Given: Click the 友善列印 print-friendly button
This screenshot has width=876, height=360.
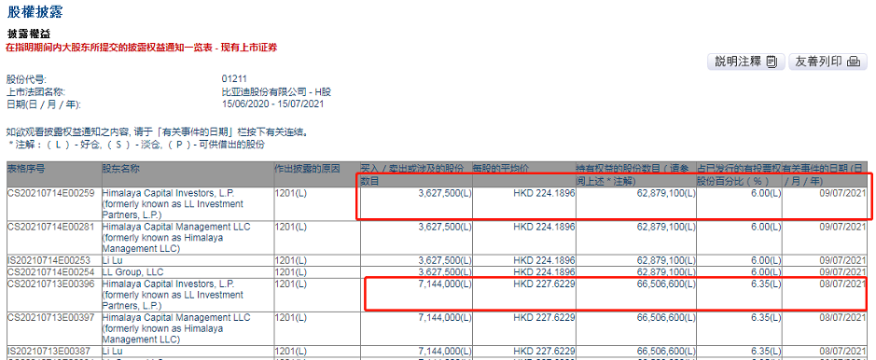Looking at the screenshot, I should 827,62.
